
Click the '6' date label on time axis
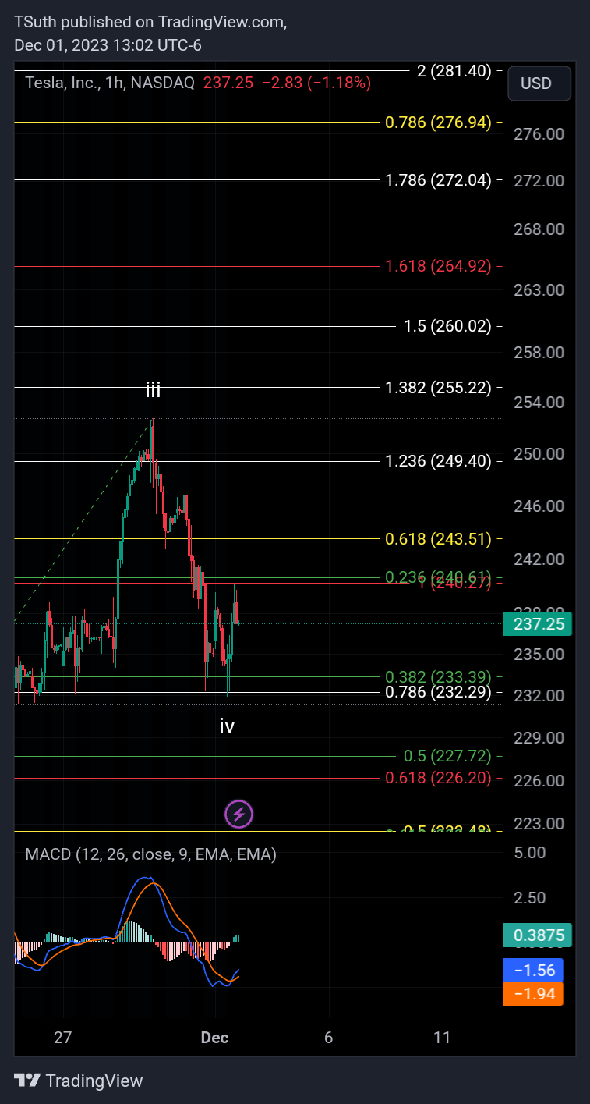pyautogui.click(x=328, y=1038)
